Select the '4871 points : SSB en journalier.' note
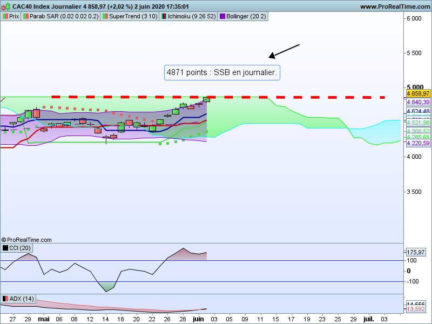The image size is (432, 324). pos(222,73)
